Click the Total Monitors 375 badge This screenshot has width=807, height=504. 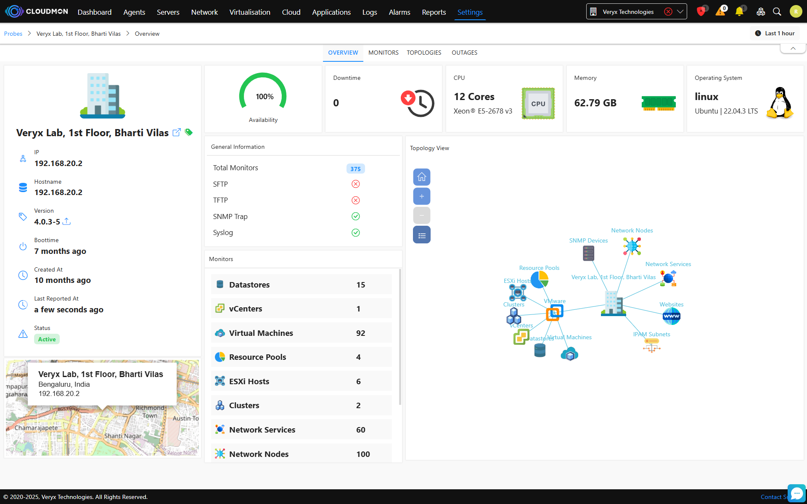point(355,169)
